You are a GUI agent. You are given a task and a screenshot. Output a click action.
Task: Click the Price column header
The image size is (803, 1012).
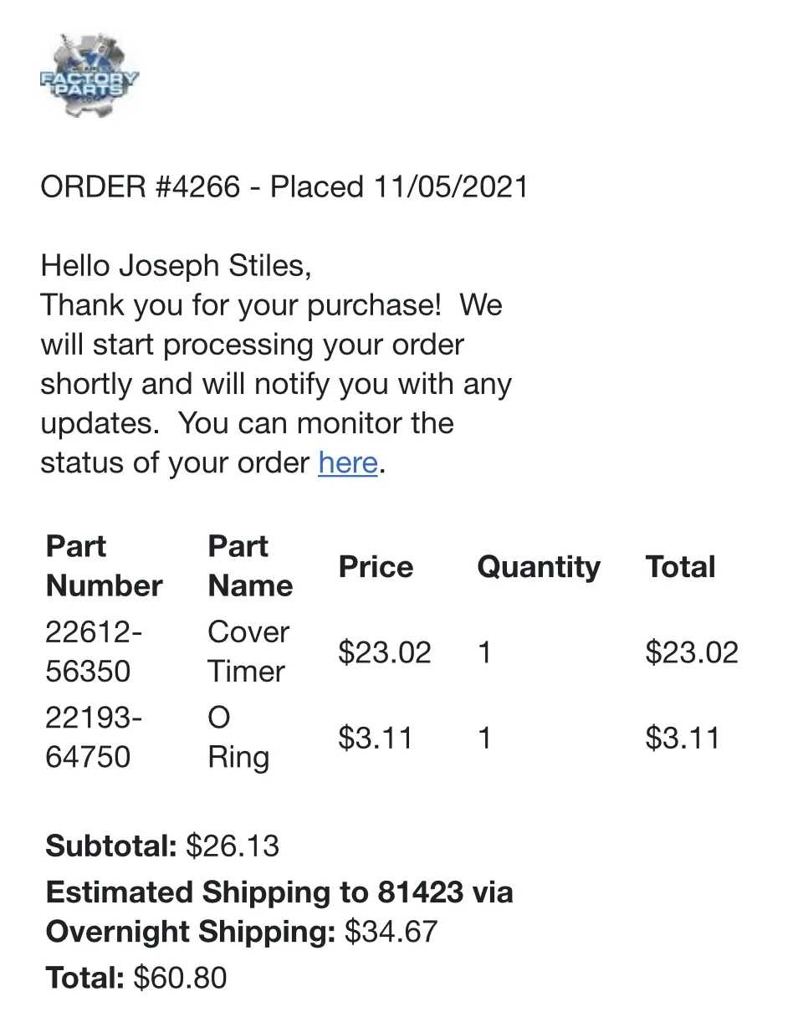coord(376,567)
